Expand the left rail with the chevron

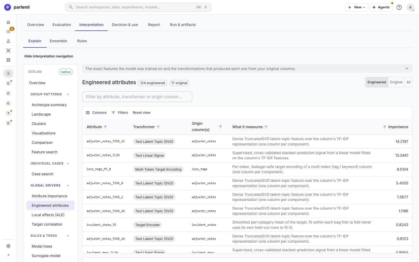pyautogui.click(x=8, y=255)
